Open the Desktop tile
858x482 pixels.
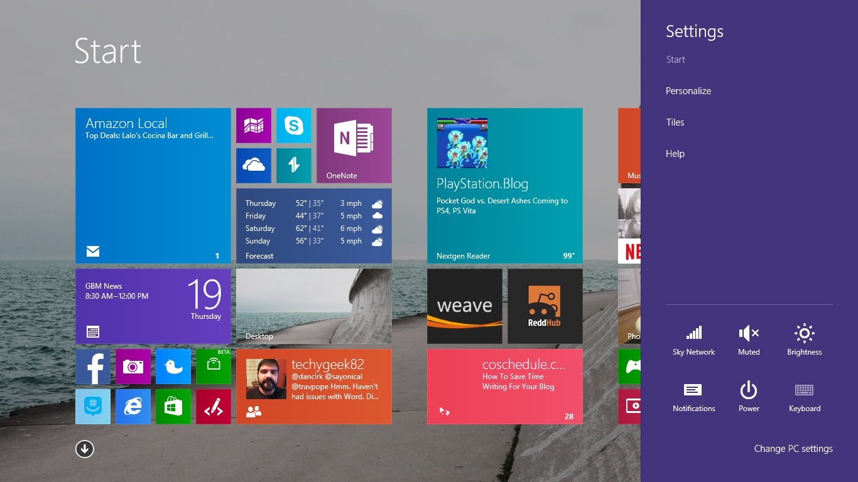pyautogui.click(x=314, y=306)
